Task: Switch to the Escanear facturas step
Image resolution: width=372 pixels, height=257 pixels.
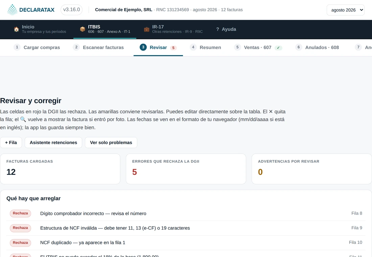Action: [98, 47]
